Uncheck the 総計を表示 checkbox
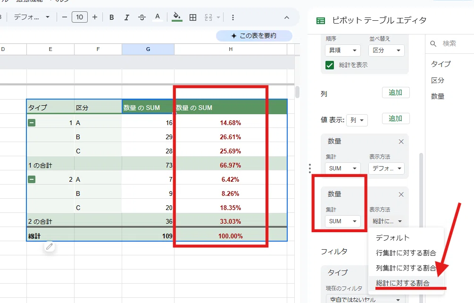The height and width of the screenshot is (303, 474). [330, 65]
